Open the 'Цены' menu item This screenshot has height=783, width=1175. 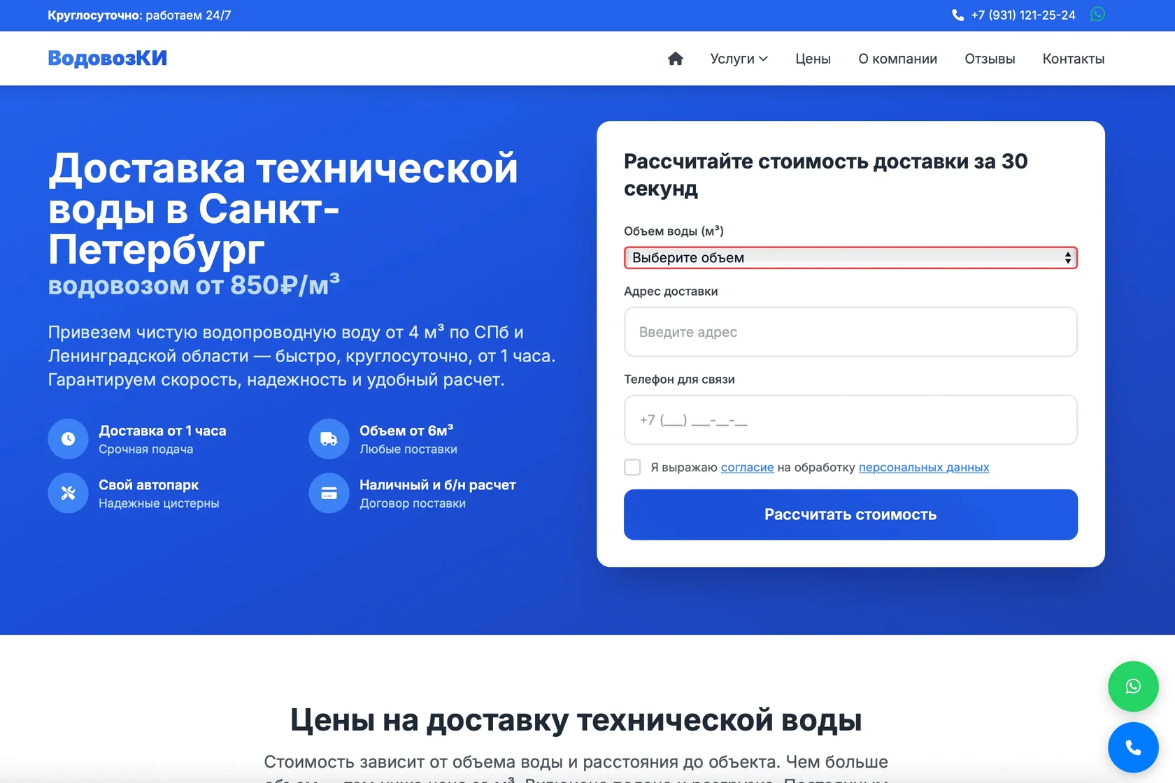[813, 59]
